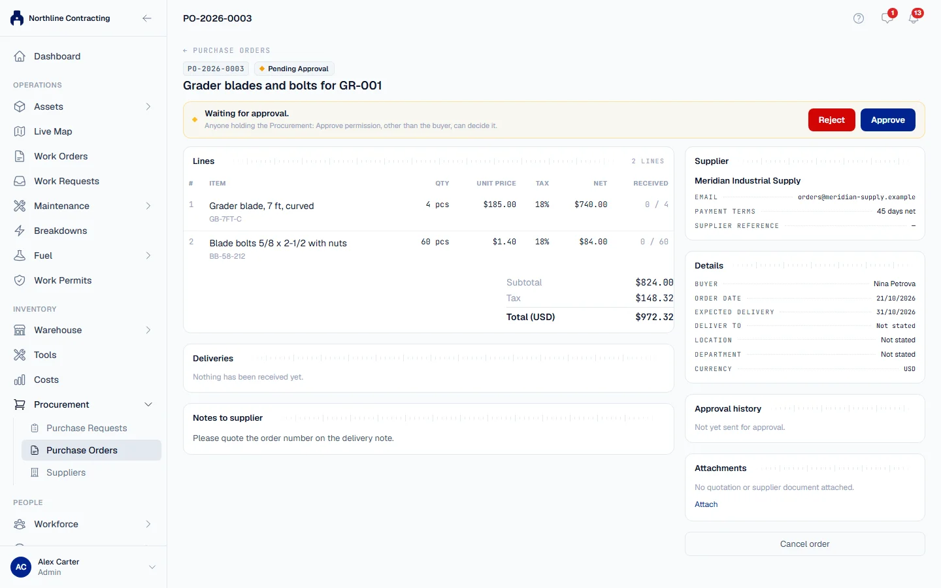
Task: Click the Purchase Requests clipboard icon
Action: pos(35,428)
